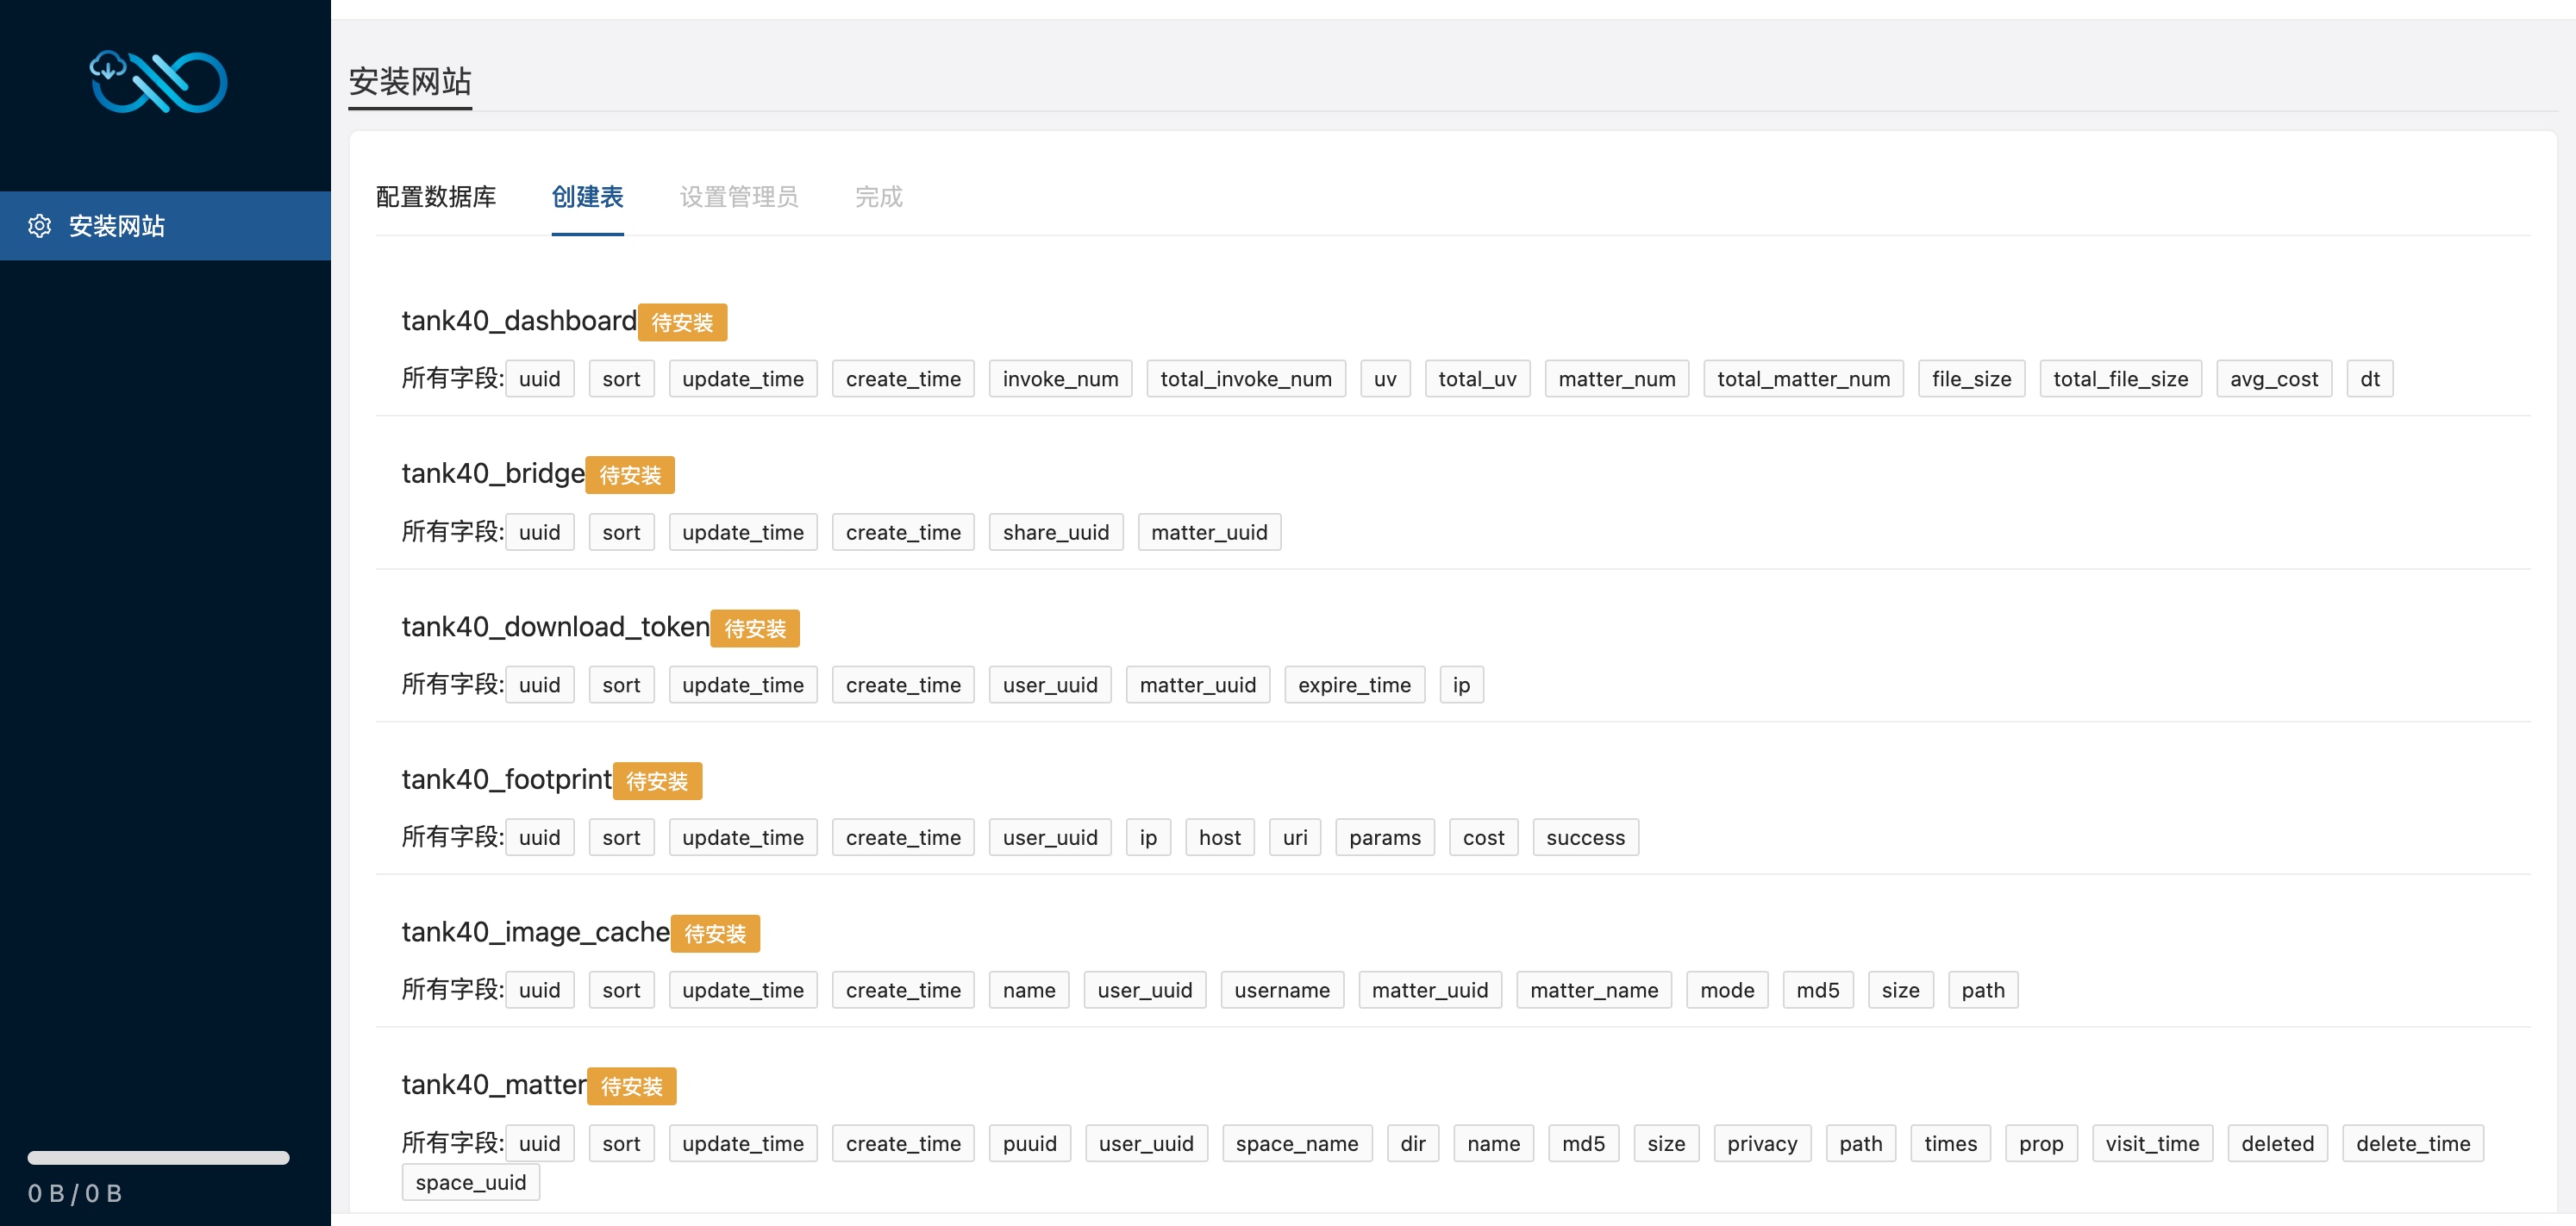This screenshot has height=1226, width=2576.
Task: Click the total_invoke_num field tag
Action: pos(1246,379)
